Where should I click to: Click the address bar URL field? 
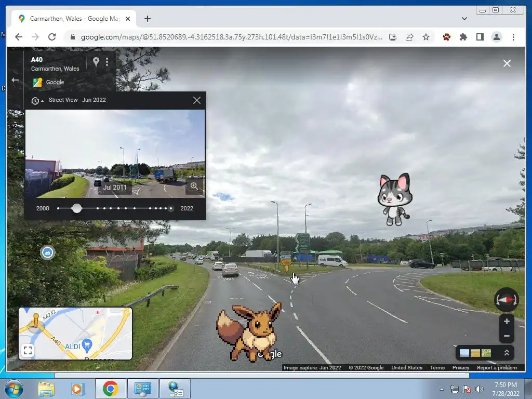click(x=231, y=37)
